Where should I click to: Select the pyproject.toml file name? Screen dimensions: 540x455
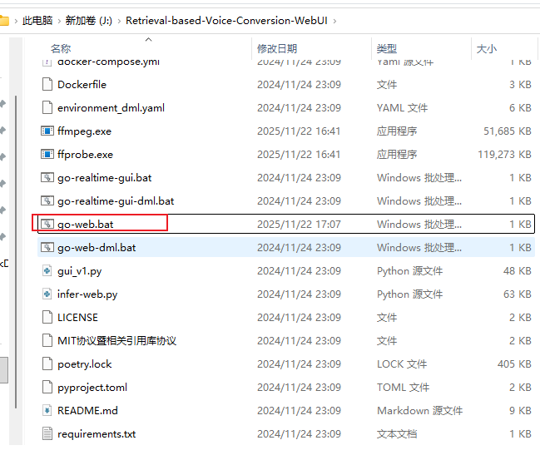point(92,388)
